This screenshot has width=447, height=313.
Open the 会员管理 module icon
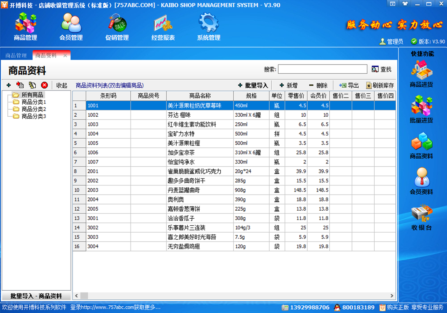click(x=71, y=26)
